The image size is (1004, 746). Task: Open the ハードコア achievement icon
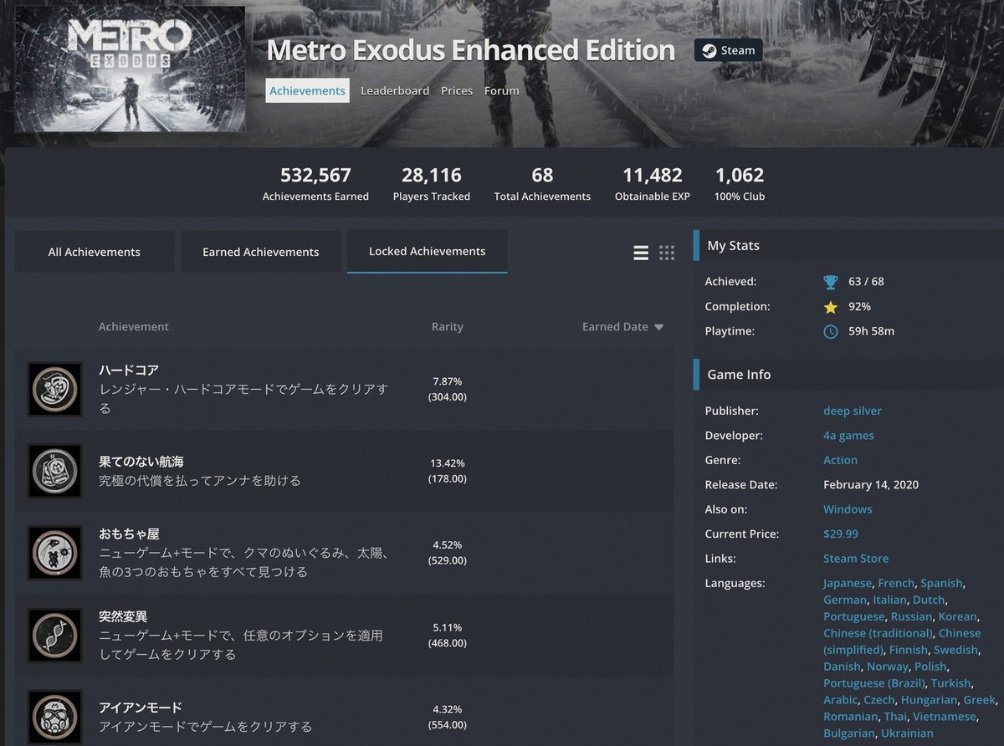[x=54, y=389]
